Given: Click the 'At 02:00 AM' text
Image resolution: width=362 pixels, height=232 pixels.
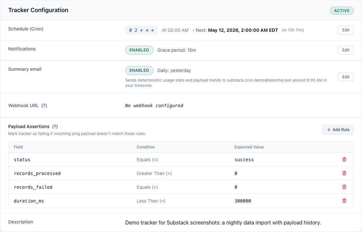Looking at the screenshot, I should (175, 30).
